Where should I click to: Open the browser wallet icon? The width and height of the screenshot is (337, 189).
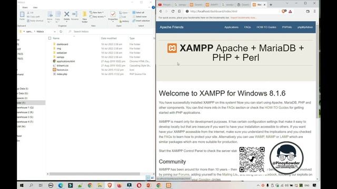[308, 12]
